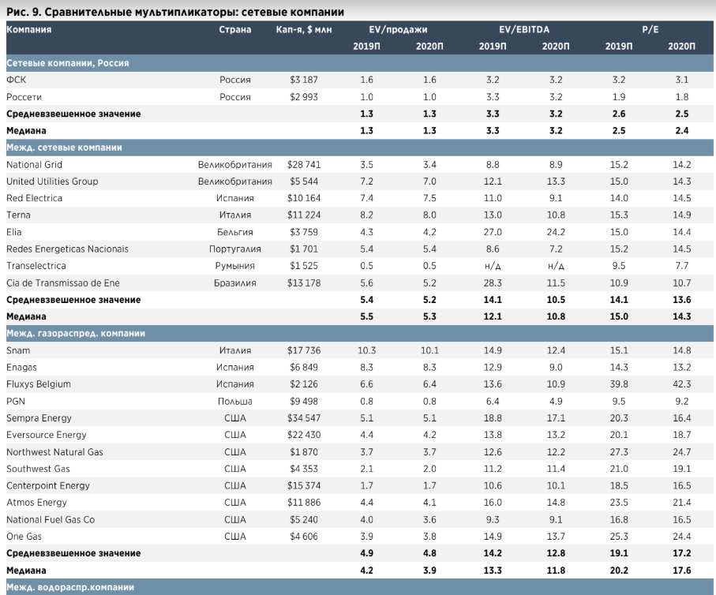The image size is (716, 595).
Task: Select the company 'Centerpoint Energy'
Action: pyautogui.click(x=48, y=485)
